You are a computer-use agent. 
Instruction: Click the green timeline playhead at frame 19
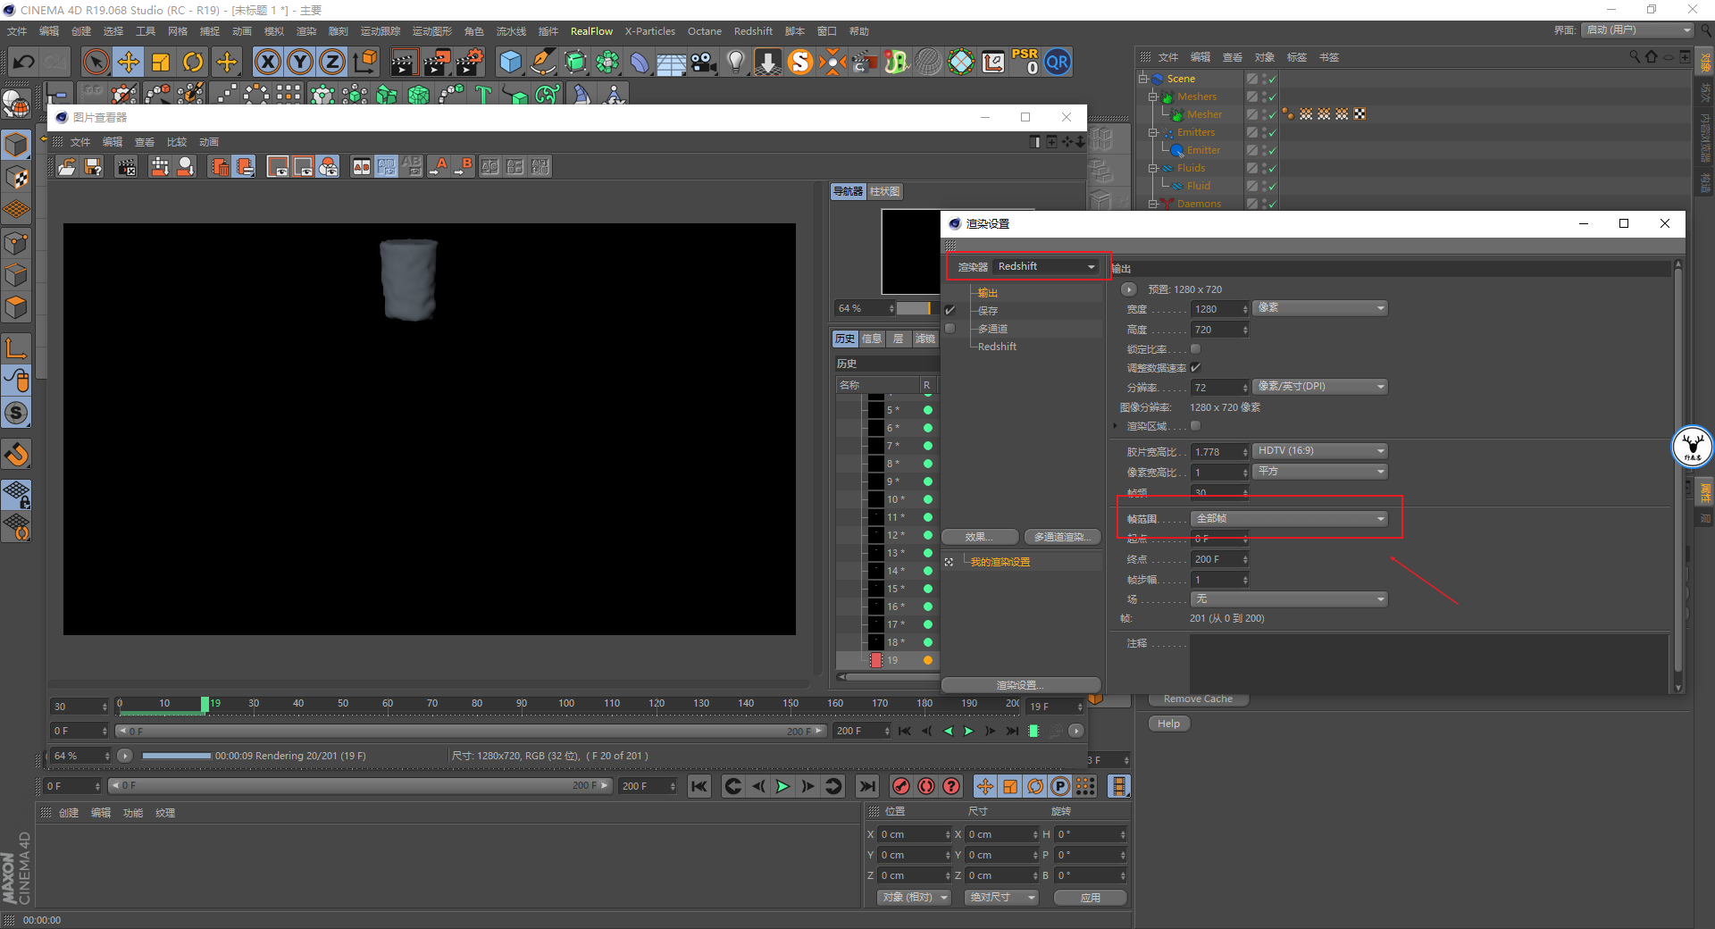point(205,705)
